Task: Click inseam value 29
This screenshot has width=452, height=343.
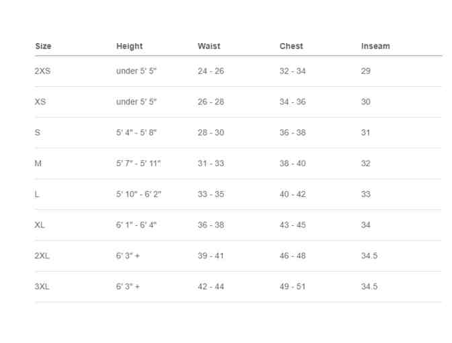Action: (x=366, y=71)
